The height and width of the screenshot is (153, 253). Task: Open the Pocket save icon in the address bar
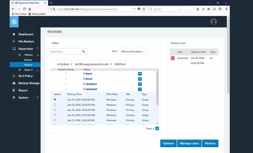pos(139,9)
